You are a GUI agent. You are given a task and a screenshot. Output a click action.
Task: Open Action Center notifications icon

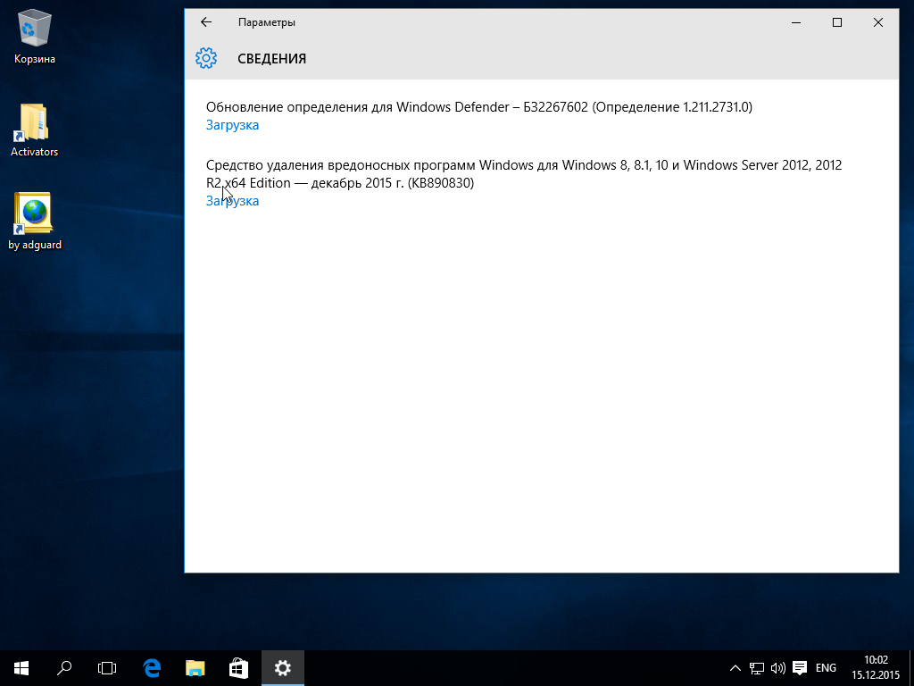pos(800,668)
